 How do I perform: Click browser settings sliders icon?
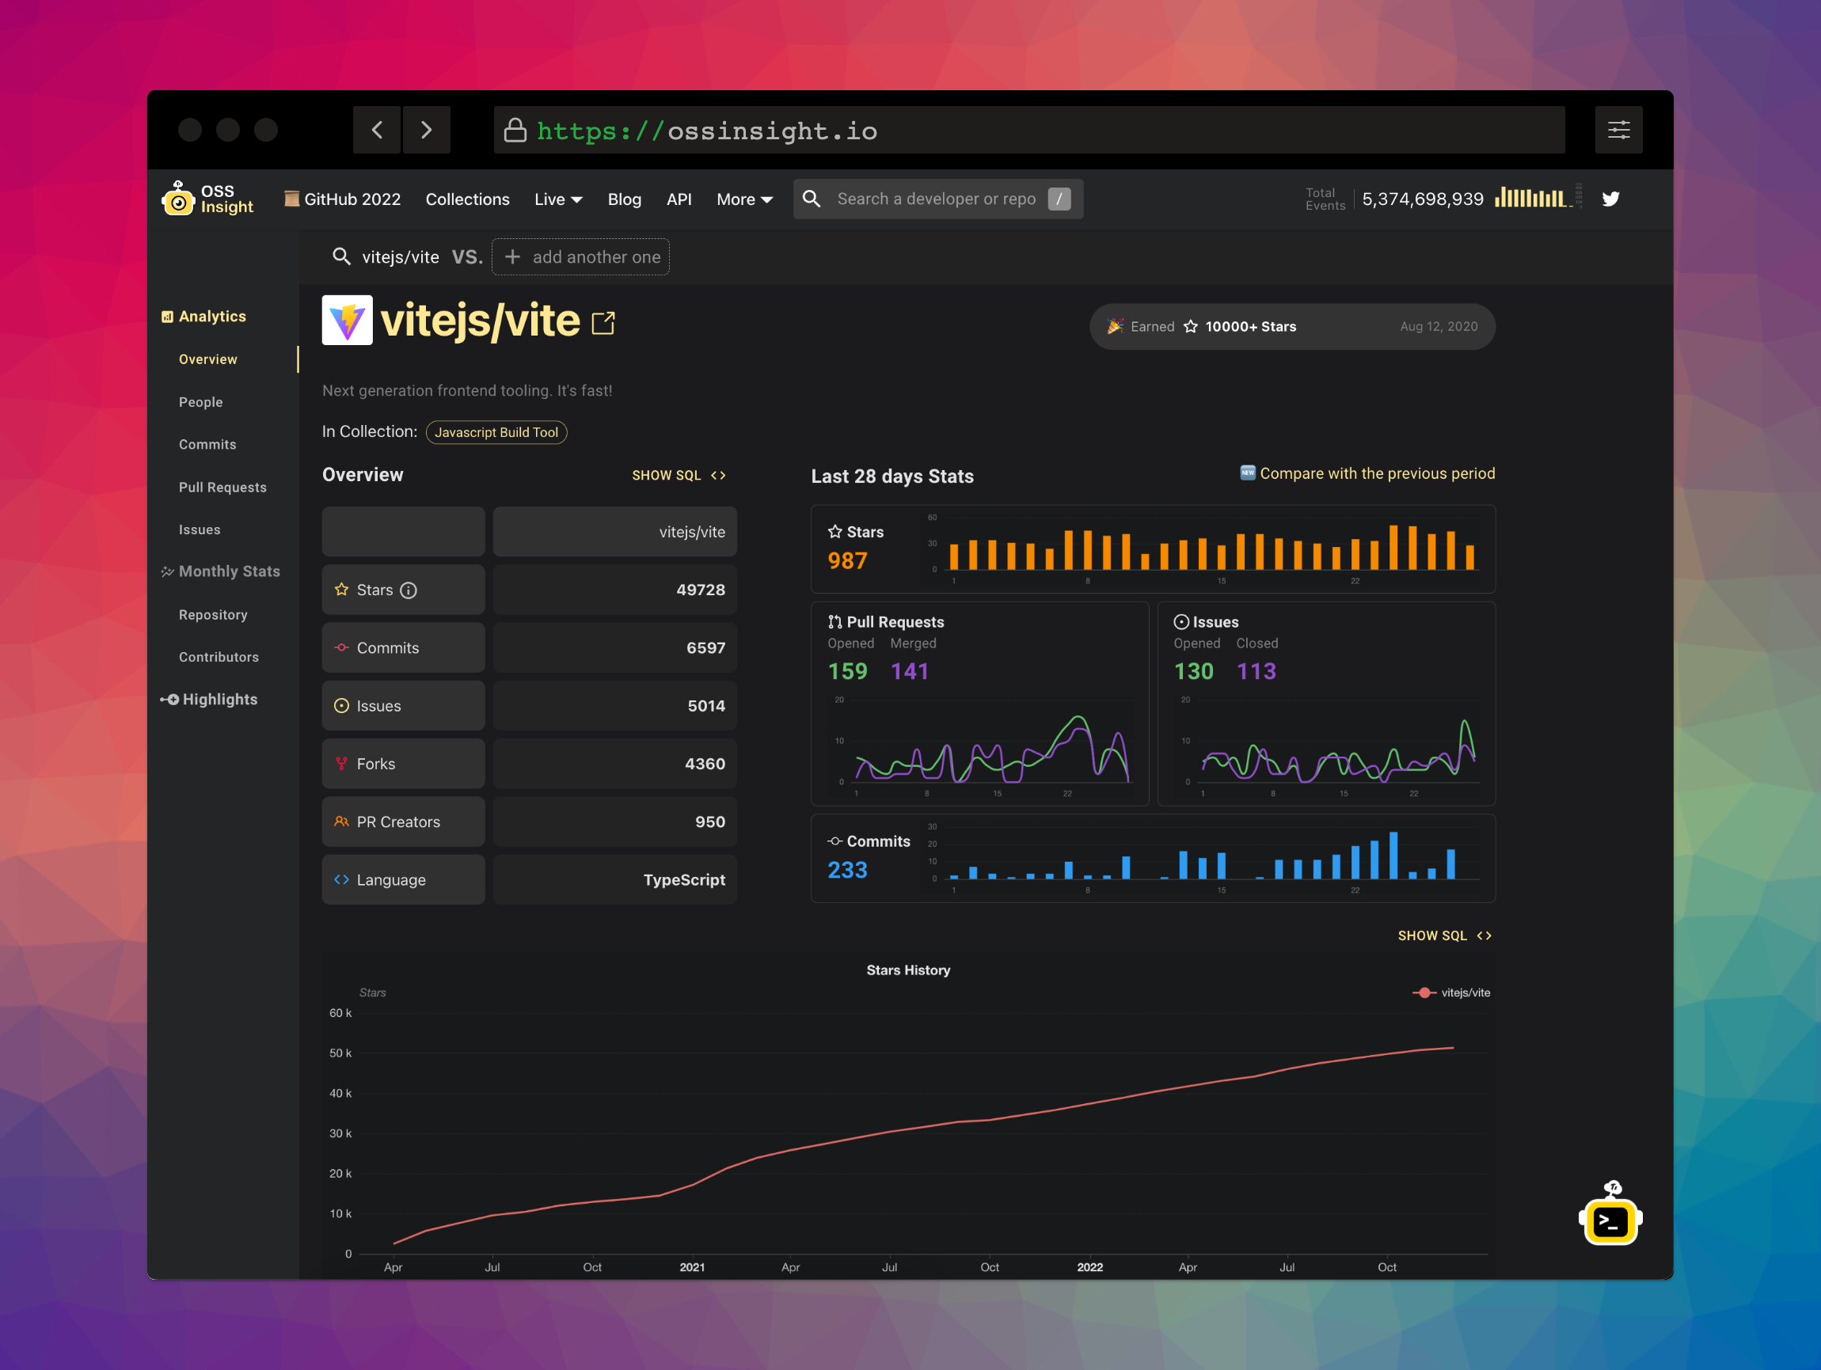coord(1618,130)
